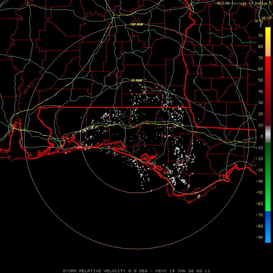Click the 90 value on velocity scale
The image size is (273, 273).
[261, 35]
